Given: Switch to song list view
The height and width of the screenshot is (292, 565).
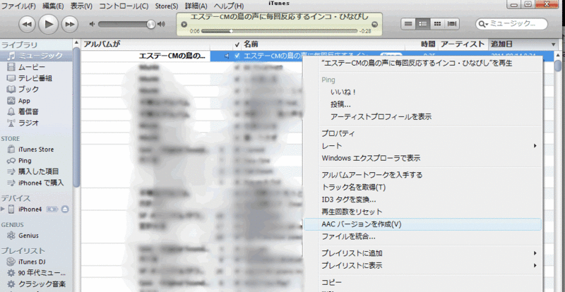Looking at the screenshot, I should click(x=408, y=24).
